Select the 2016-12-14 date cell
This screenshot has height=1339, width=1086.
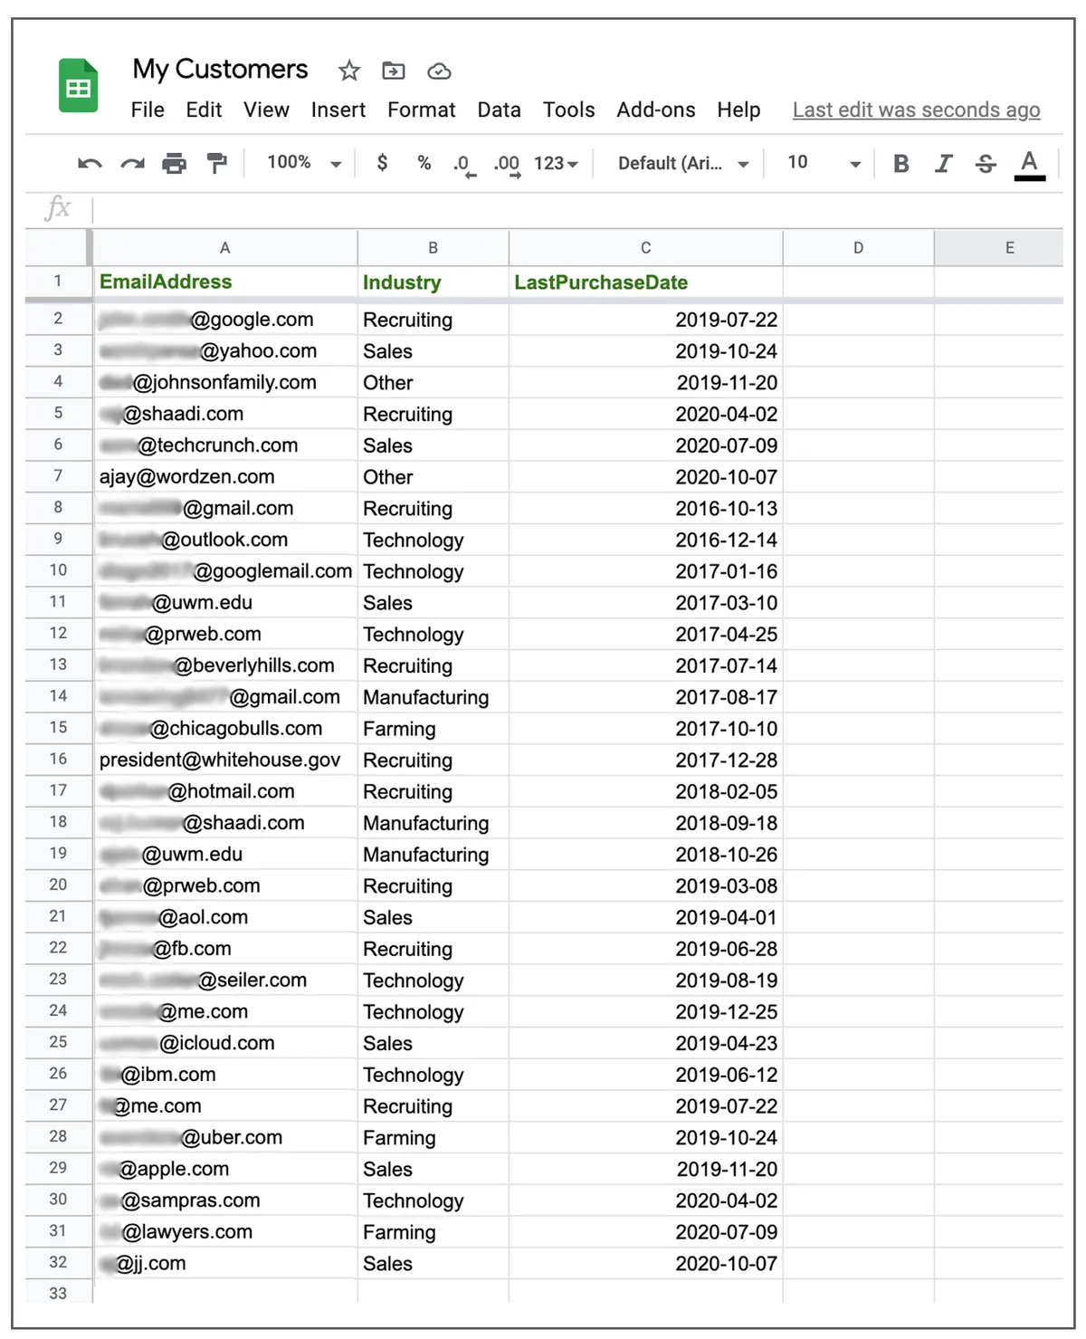pos(645,540)
